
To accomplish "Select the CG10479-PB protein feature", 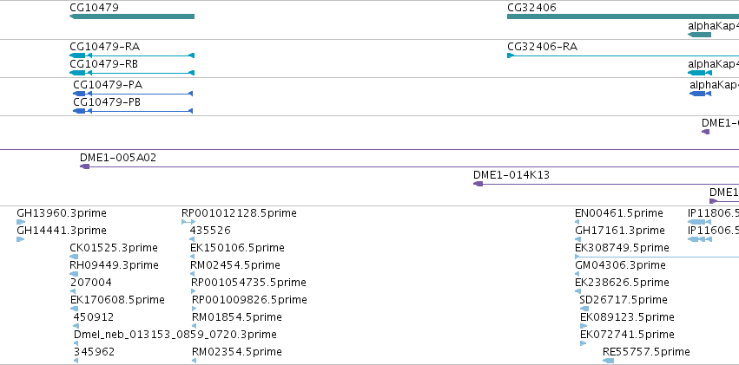I will coord(133,111).
